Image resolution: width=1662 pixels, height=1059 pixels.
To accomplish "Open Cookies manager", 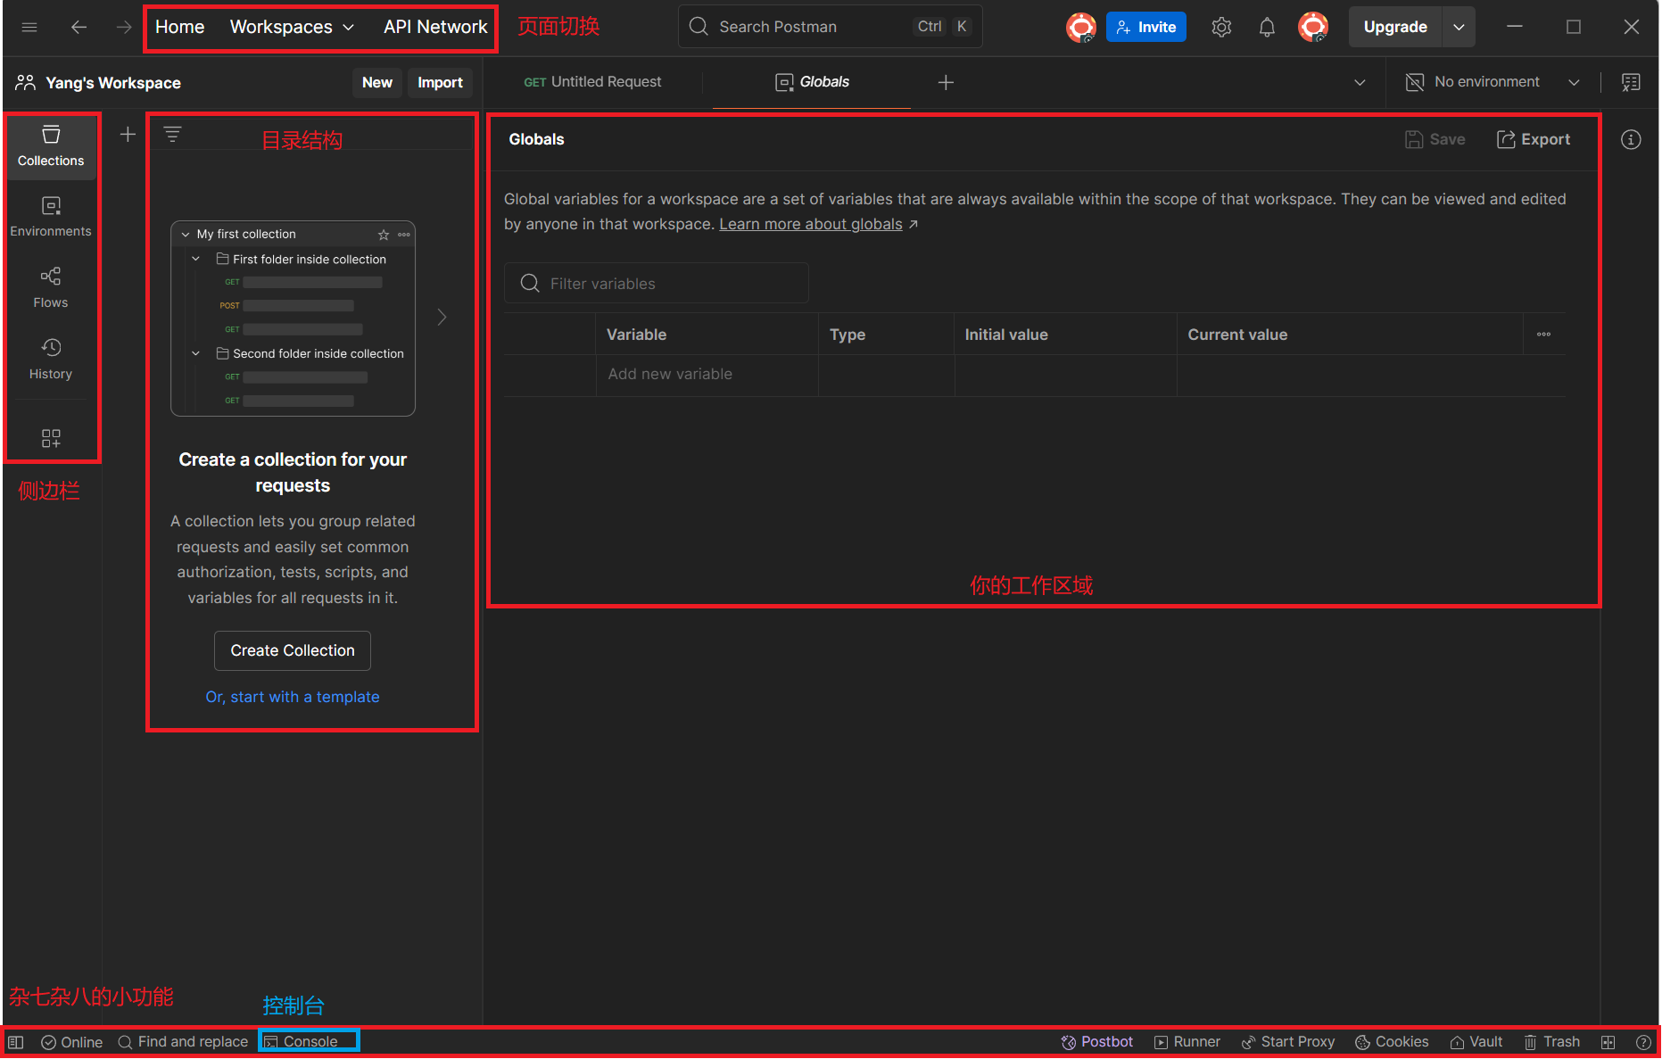I will click(x=1392, y=1042).
